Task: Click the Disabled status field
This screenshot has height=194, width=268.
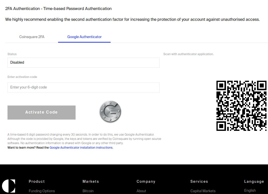Action: click(x=84, y=63)
